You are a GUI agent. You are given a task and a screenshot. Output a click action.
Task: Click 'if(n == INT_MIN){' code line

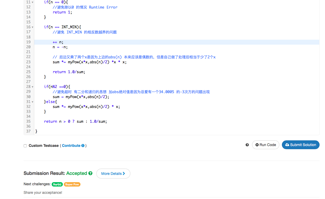(x=63, y=27)
